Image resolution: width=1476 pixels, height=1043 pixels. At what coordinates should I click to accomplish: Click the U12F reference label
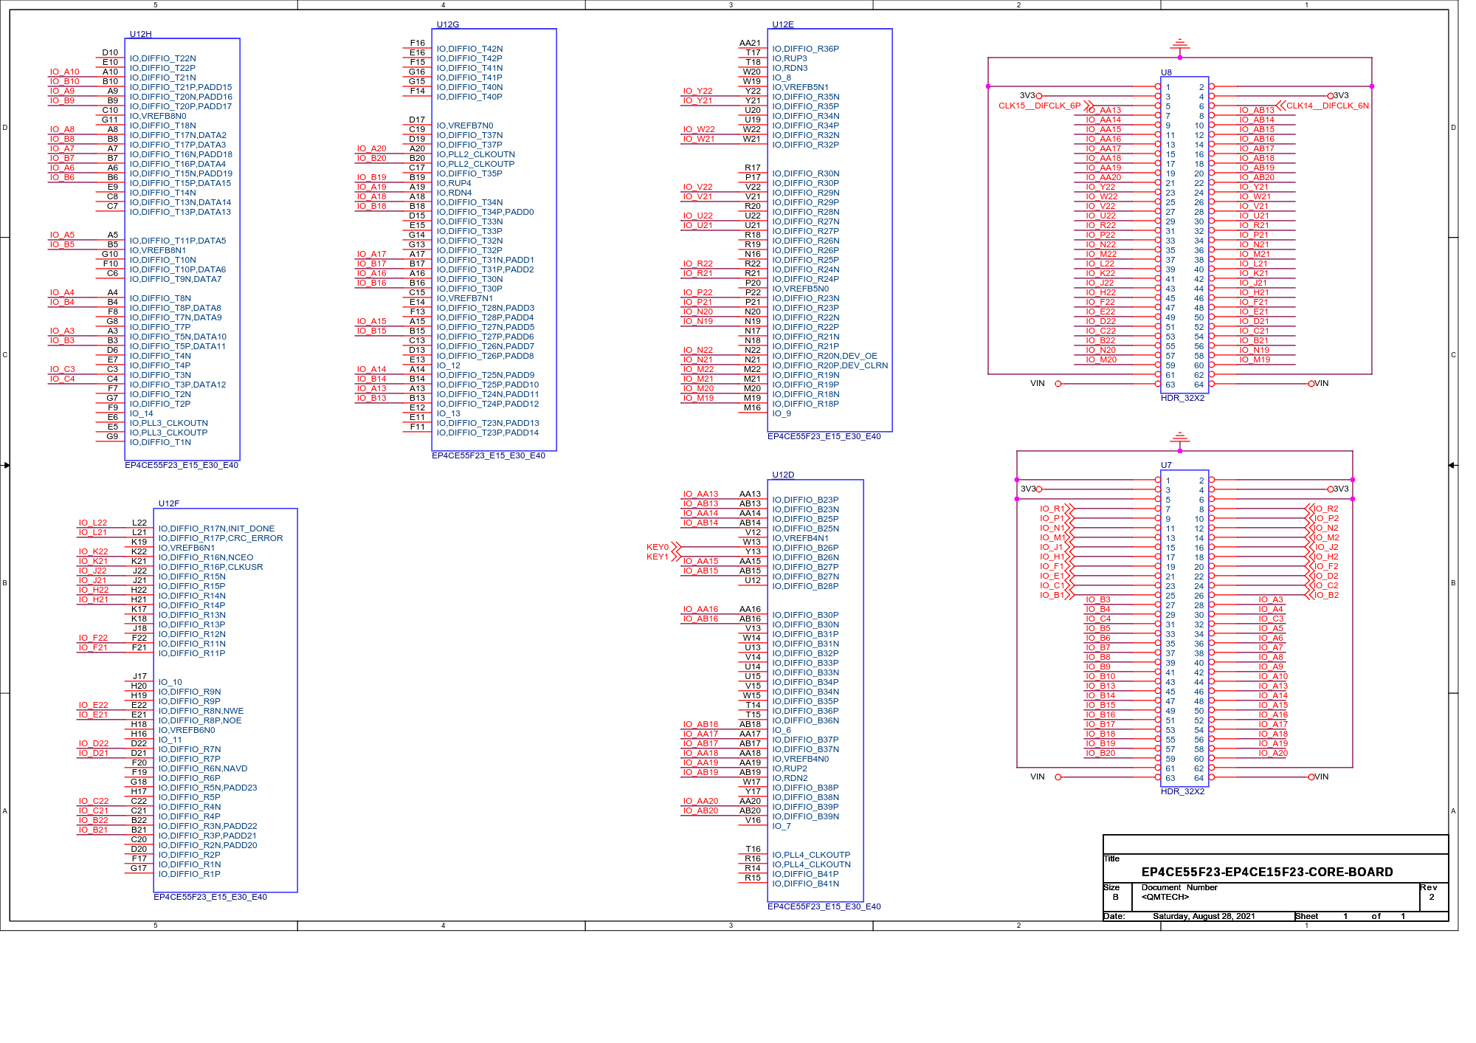(168, 503)
